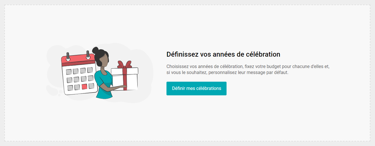Click the Définir mes célébrations button

tap(197, 89)
